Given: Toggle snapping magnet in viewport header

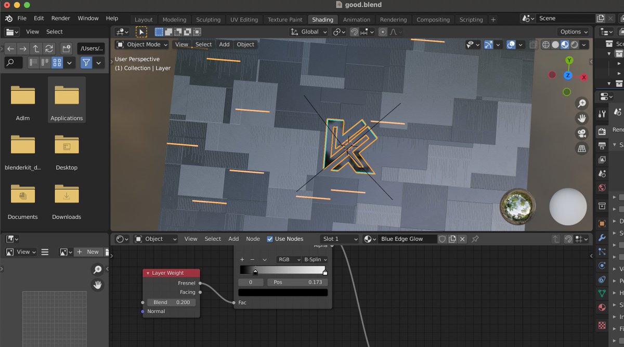Looking at the screenshot, I should 354,32.
